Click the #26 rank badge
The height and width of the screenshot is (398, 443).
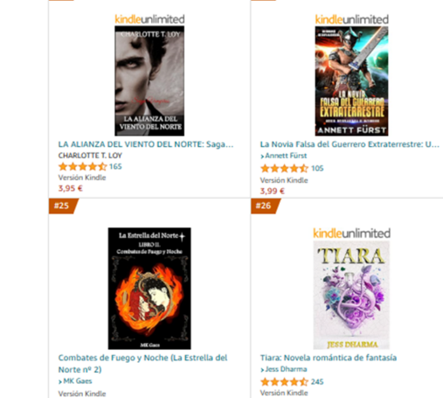click(264, 206)
